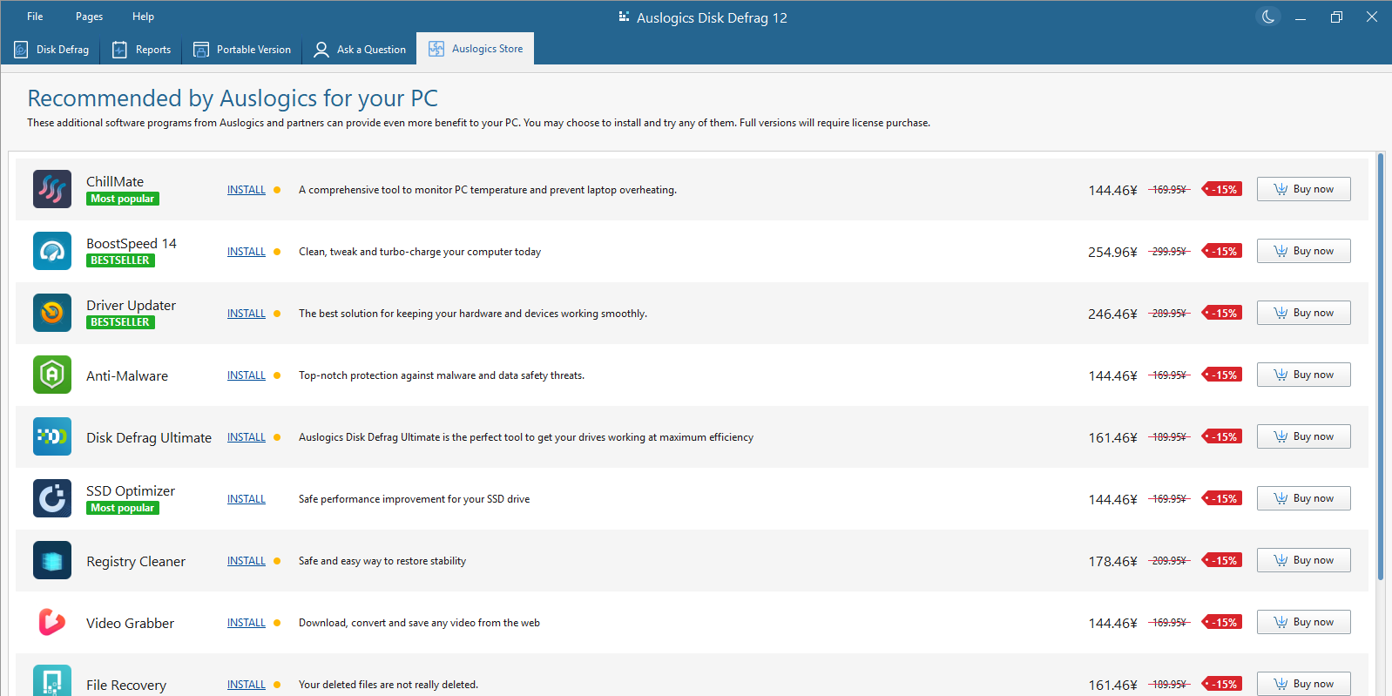Click the -15% discount badge for Anti-Malware
Screen dimensions: 1392x696
1223,375
